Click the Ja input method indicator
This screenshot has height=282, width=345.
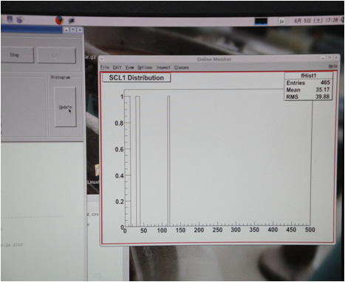click(x=281, y=21)
